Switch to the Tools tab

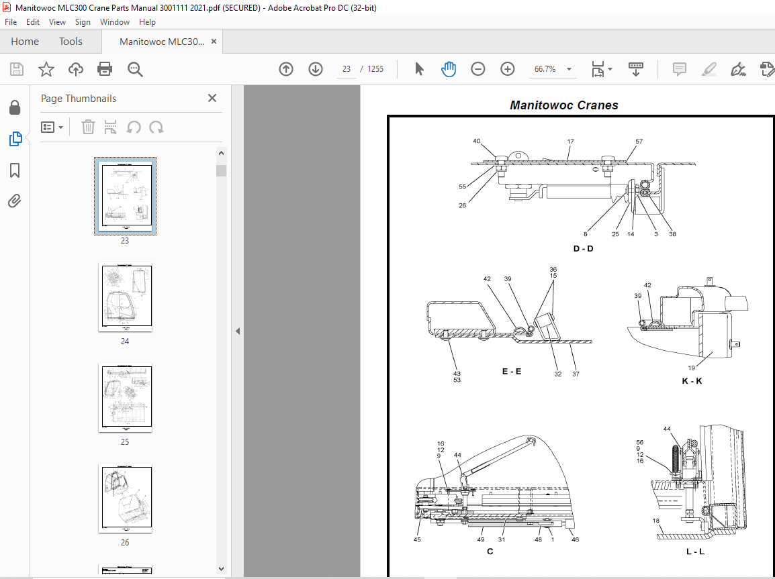tap(71, 42)
